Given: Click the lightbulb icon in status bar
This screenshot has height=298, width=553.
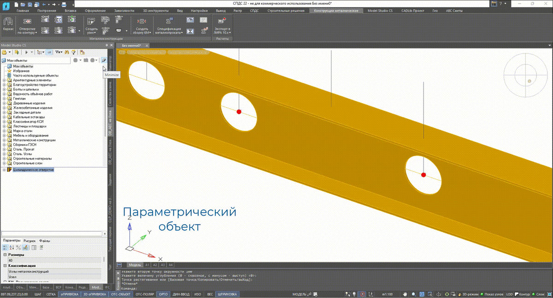Looking at the screenshot, I should [x=353, y=294].
